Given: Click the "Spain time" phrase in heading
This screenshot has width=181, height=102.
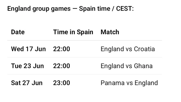Looking at the screenshot, I should pos(95,9).
